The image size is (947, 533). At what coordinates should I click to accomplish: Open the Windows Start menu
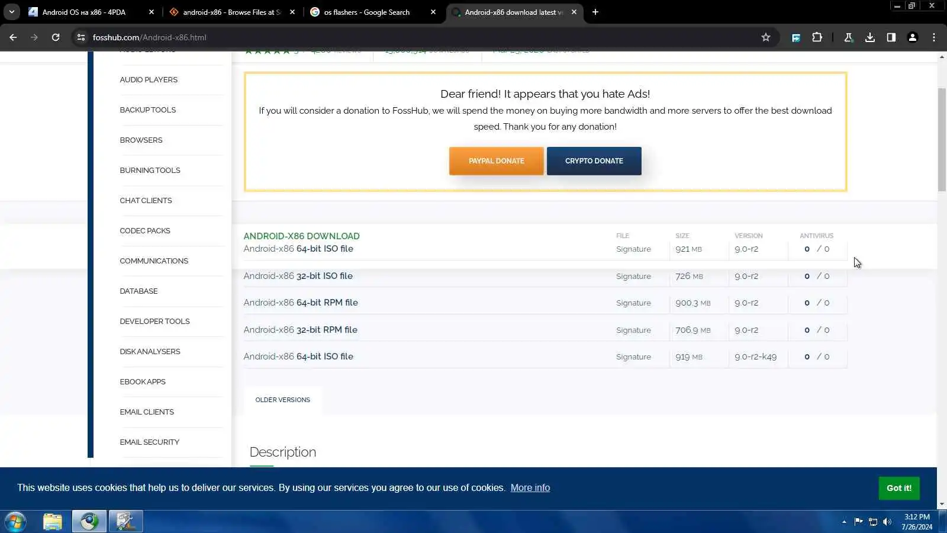pyautogui.click(x=15, y=522)
